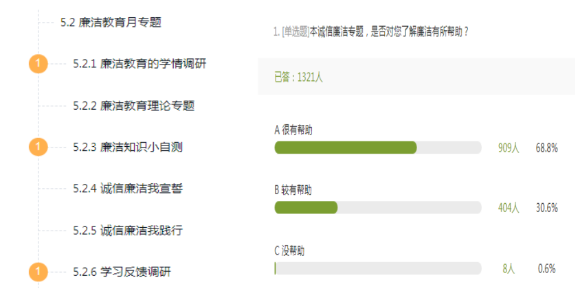Click orange badge beside 5.2.1 廉洁教育的学情调研
Image resolution: width=580 pixels, height=293 pixels.
38,64
